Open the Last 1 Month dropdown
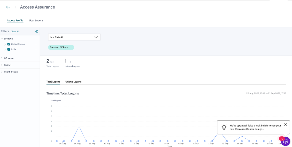Image resolution: width=292 pixels, height=147 pixels. tap(74, 37)
